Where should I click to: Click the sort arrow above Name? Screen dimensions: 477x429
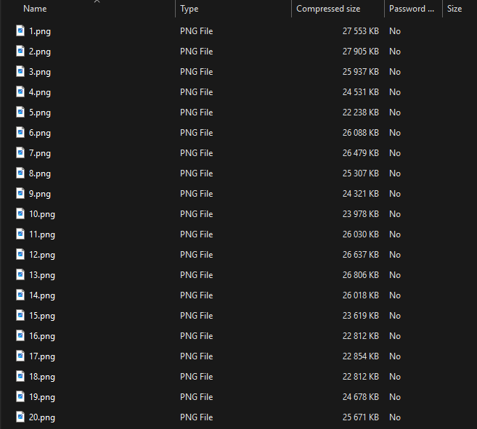[97, 1]
